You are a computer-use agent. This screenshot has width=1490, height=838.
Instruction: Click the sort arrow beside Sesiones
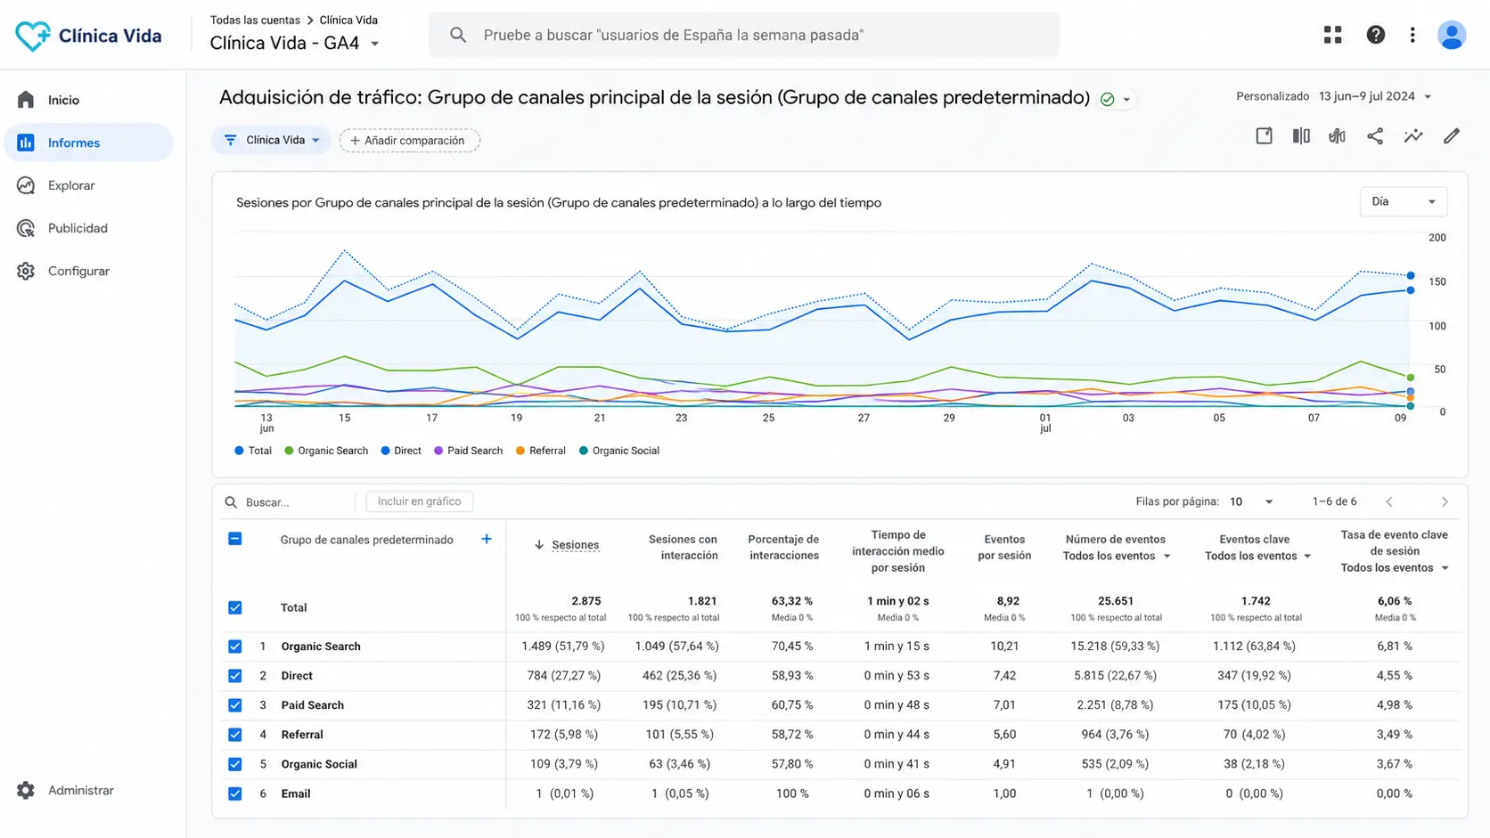(x=539, y=544)
